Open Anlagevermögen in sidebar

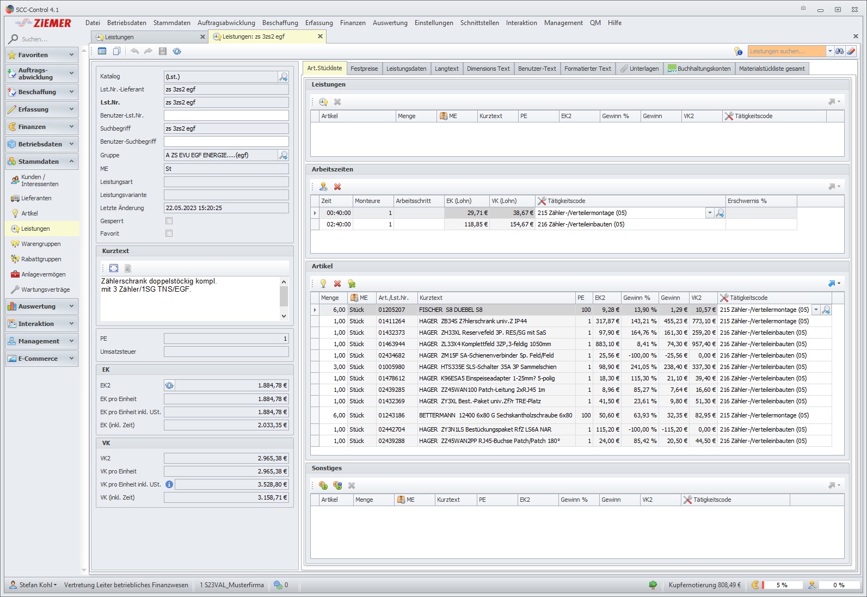coord(42,274)
